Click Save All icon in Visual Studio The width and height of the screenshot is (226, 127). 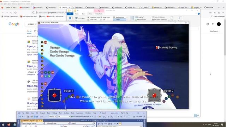pyautogui.click(x=37, y=116)
